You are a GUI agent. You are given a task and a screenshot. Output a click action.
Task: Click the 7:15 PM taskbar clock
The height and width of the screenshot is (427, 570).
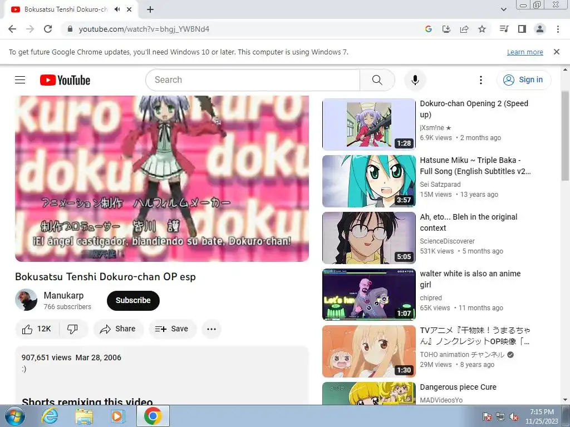542,412
